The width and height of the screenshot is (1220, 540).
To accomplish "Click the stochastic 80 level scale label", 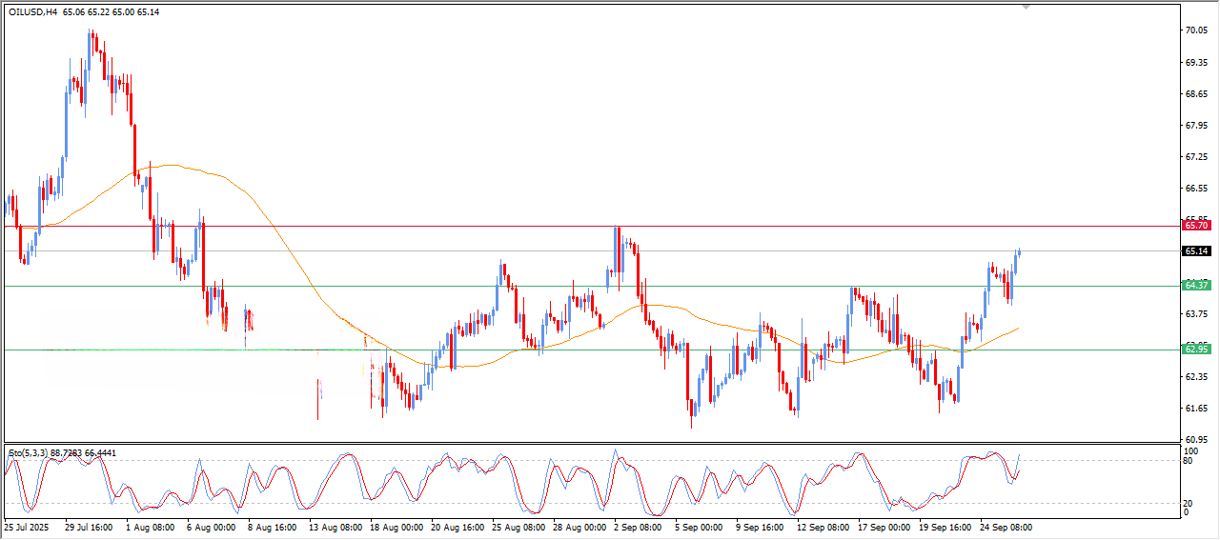I will 1188,461.
